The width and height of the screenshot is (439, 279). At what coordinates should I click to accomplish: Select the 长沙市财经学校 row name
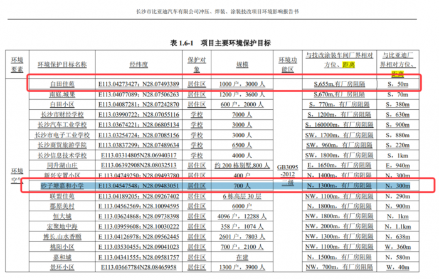point(62,115)
